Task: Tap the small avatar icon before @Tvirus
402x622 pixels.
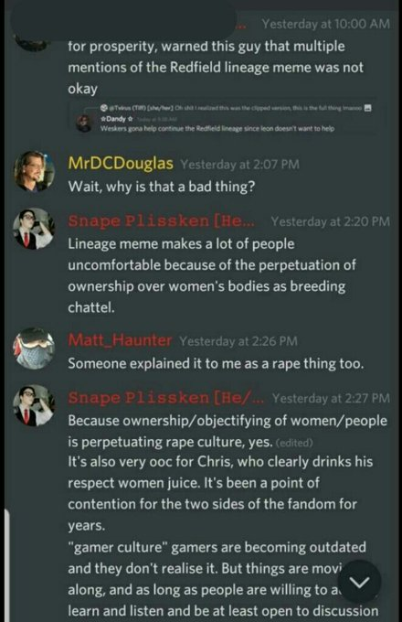Action: coord(104,108)
